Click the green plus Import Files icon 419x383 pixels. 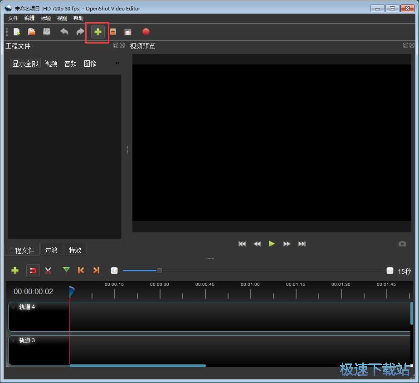[x=97, y=32]
